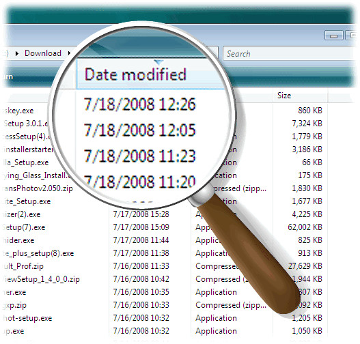This screenshot has width=360, height=344.
Task: Click the 3,186 KB size value
Action: [x=307, y=149]
